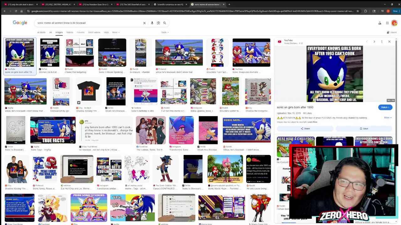401x225 pixels.
Task: Go back with the browser back arrow
Action: tap(4, 11)
